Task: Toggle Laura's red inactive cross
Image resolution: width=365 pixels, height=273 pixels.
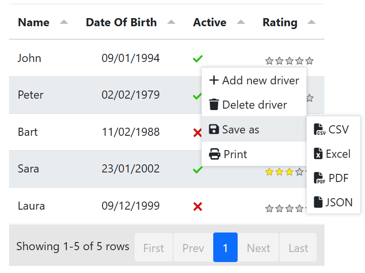Action: 198,206
